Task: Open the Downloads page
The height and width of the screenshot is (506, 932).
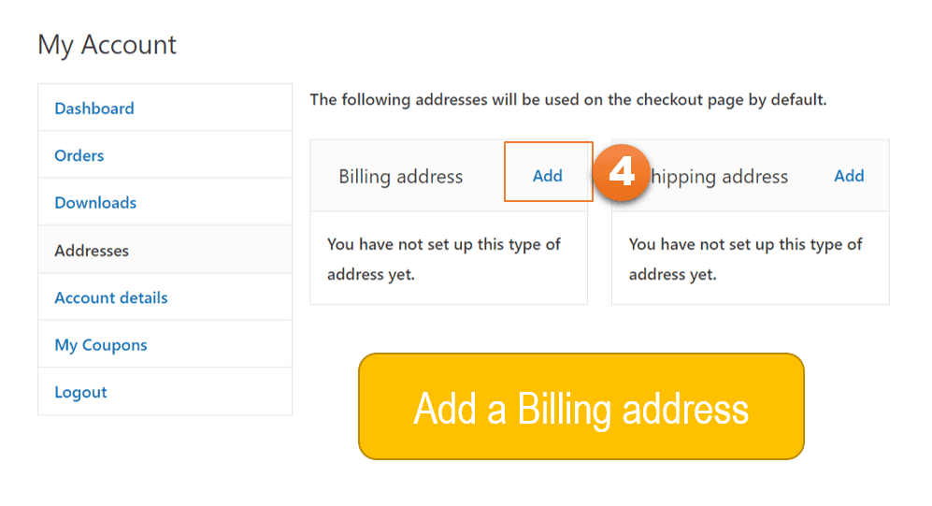Action: tap(95, 203)
